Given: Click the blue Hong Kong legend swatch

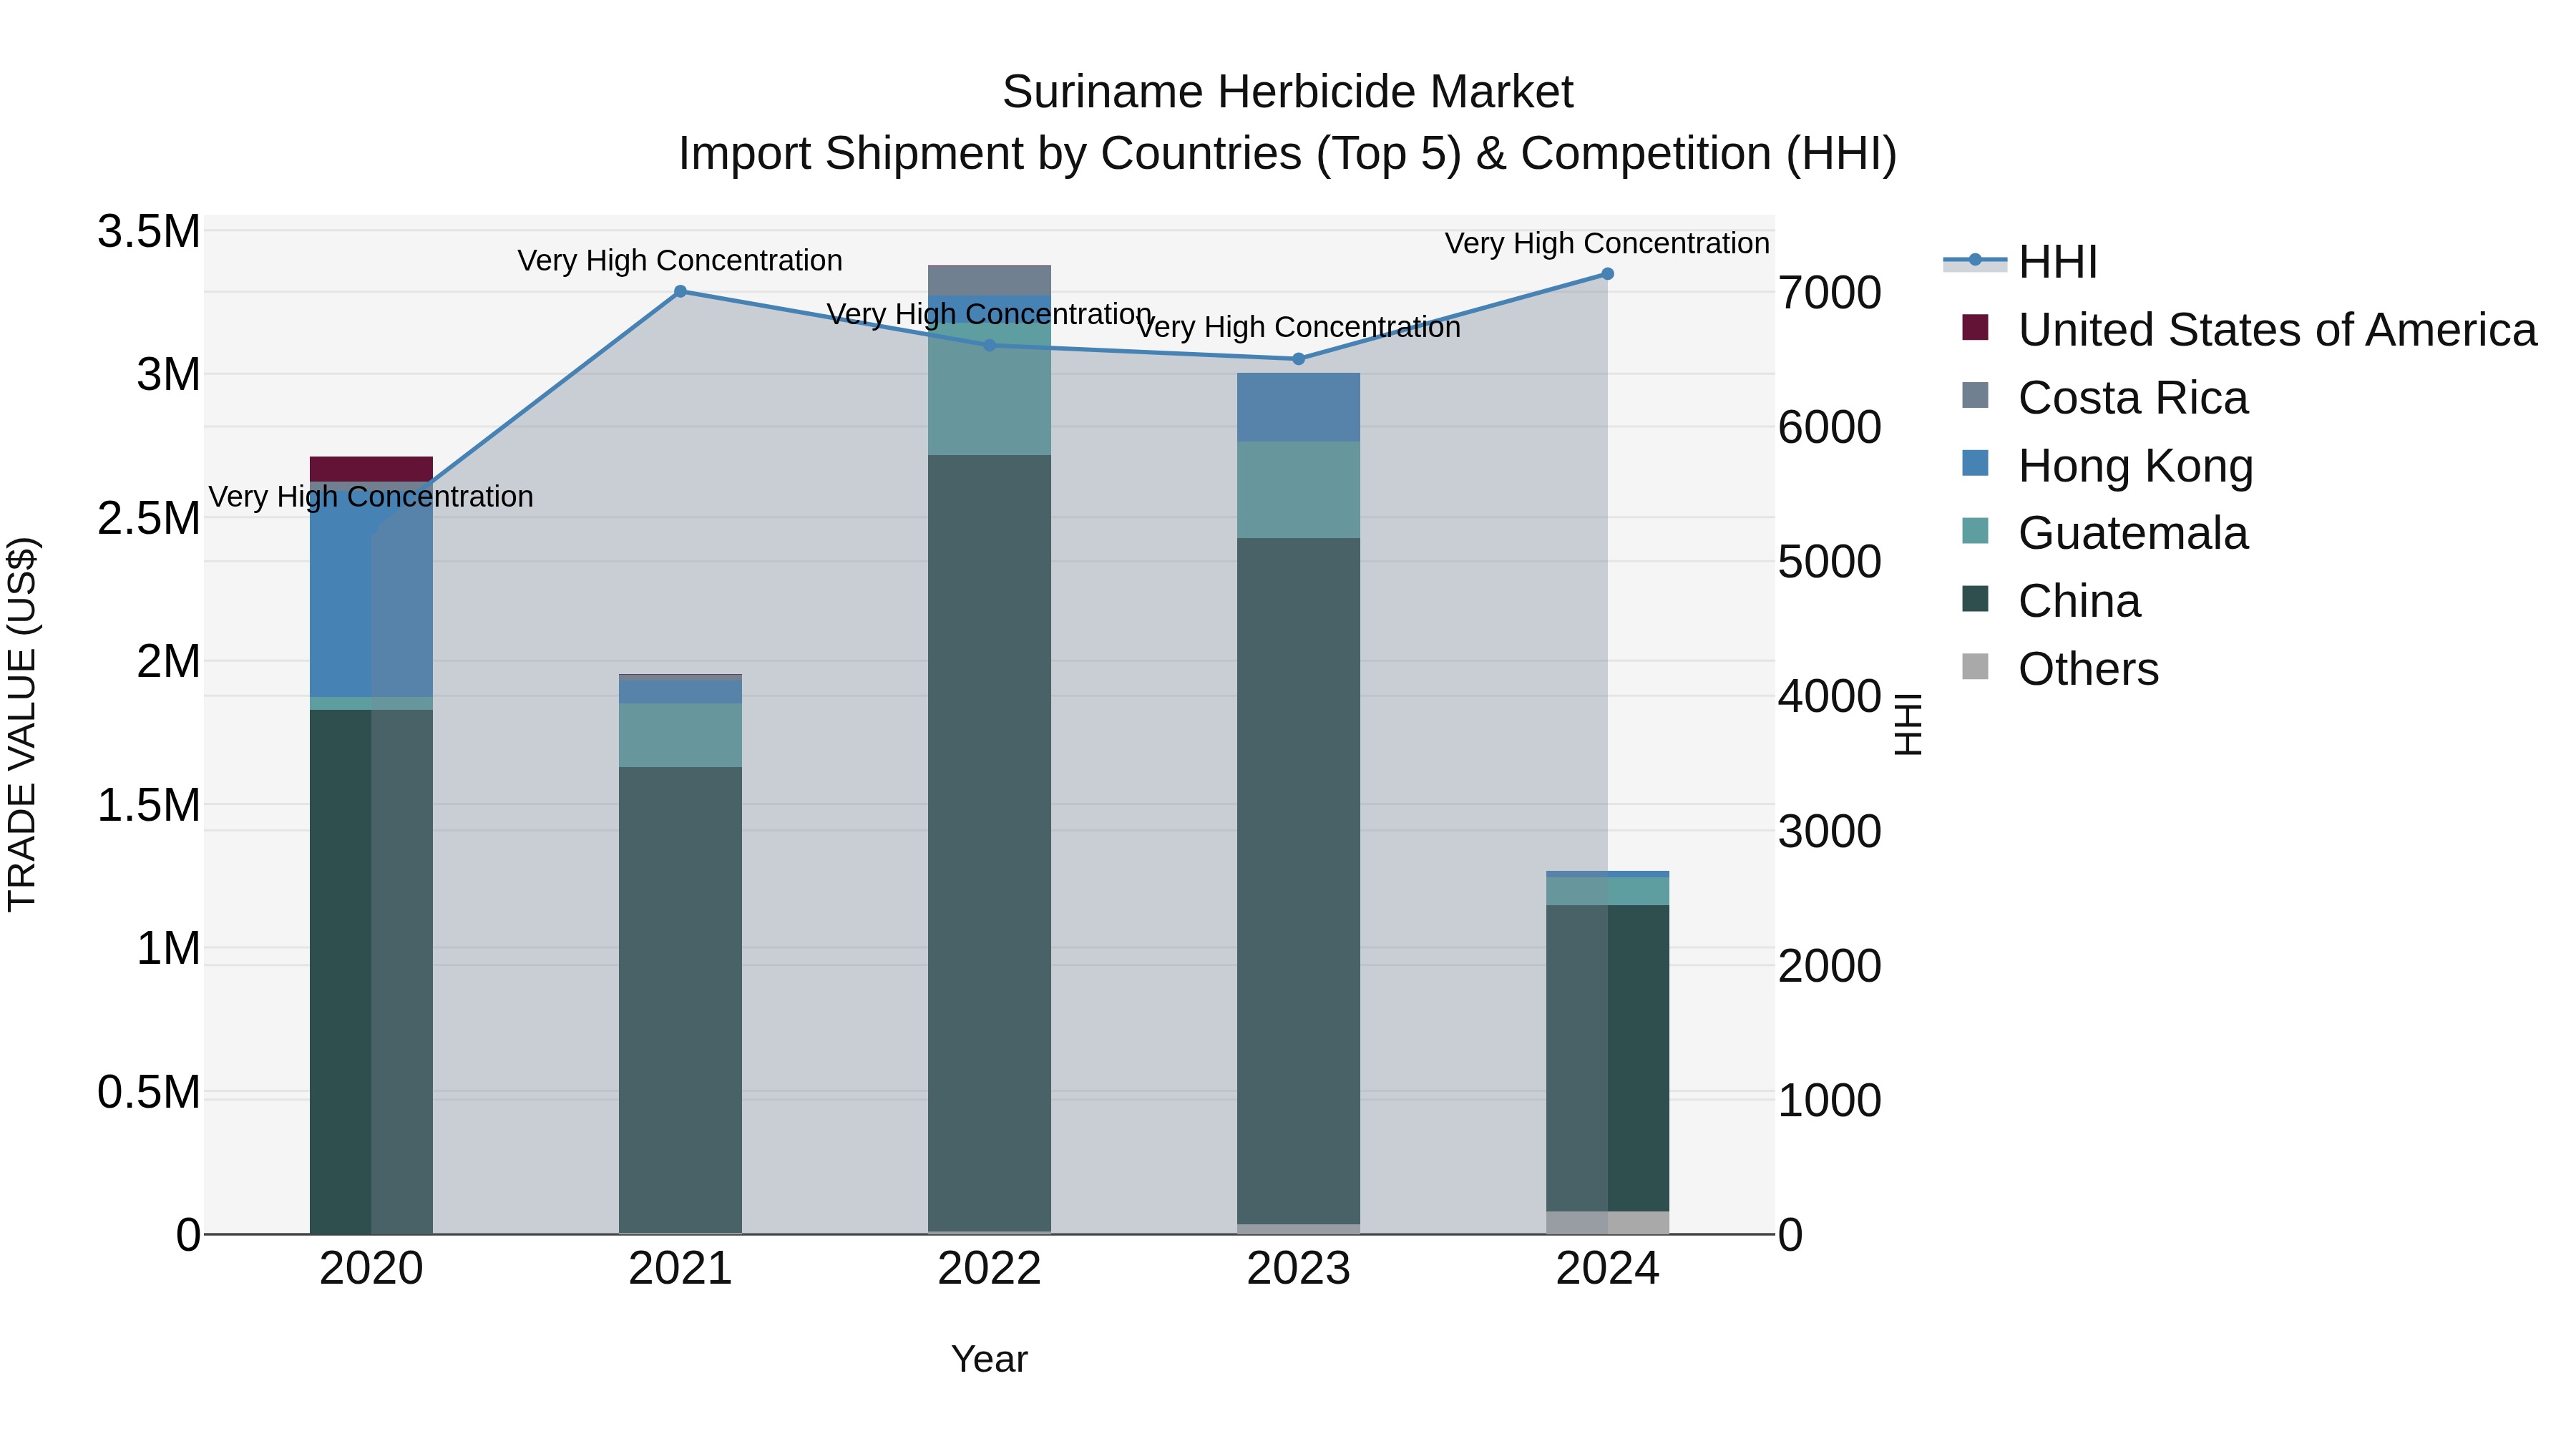Looking at the screenshot, I should [x=1975, y=463].
